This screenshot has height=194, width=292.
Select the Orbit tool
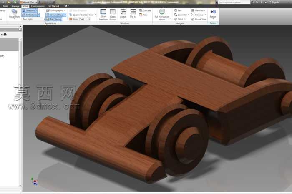[x=179, y=19]
